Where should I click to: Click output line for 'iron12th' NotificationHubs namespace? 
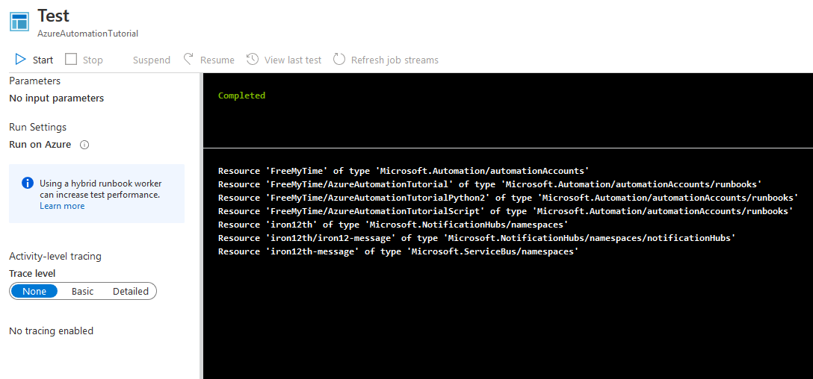[x=393, y=225]
